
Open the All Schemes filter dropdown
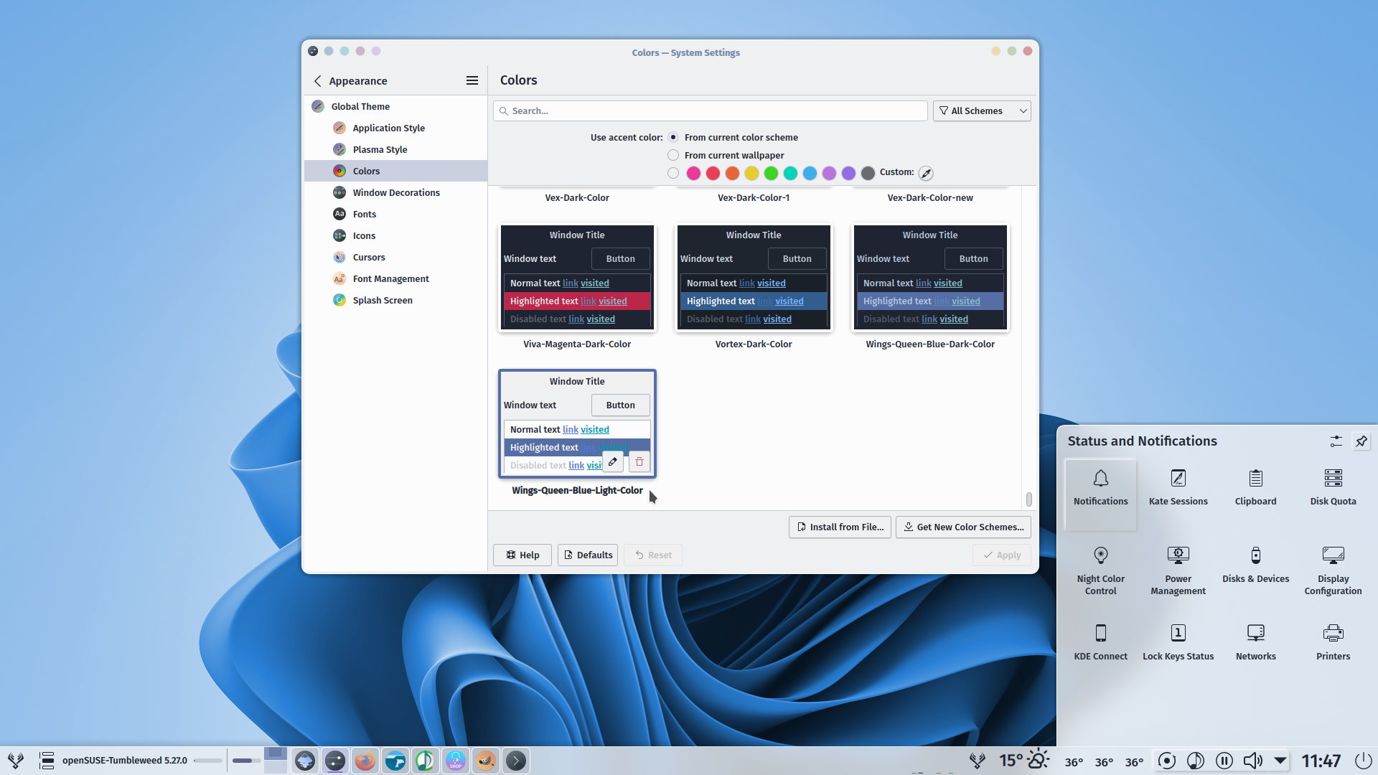click(x=982, y=111)
